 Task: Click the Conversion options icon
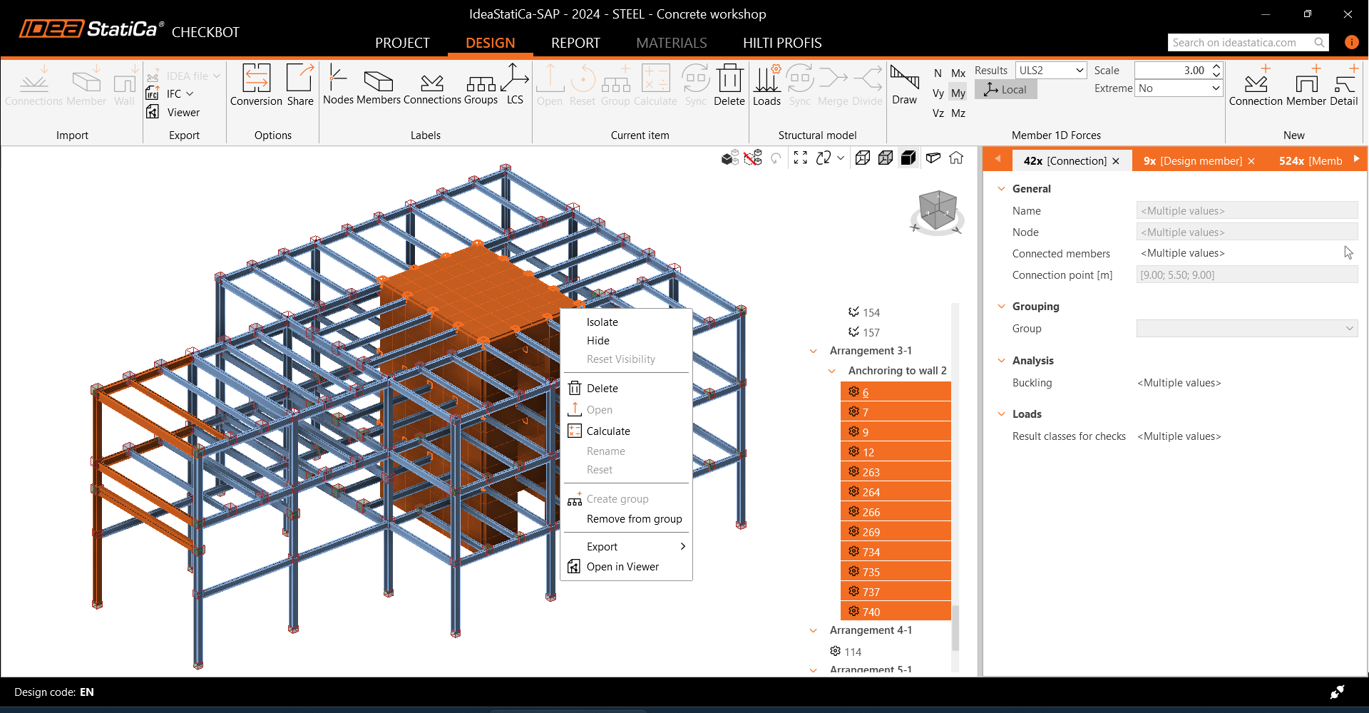coord(256,79)
